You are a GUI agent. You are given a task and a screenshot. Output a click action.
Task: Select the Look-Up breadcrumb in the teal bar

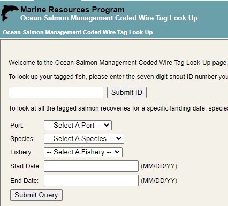point(78,32)
